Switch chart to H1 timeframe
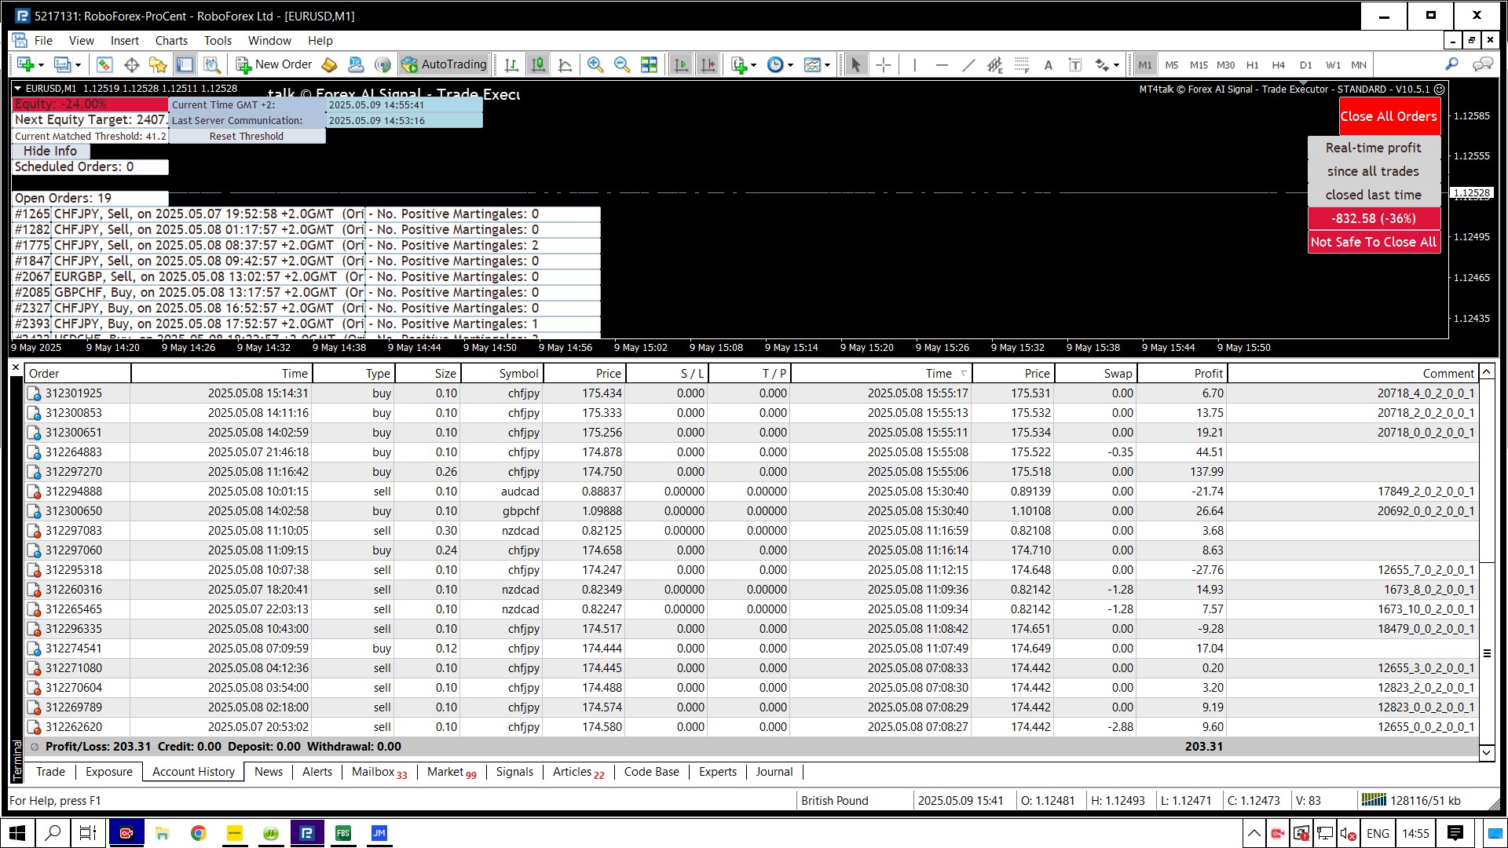The width and height of the screenshot is (1508, 848). click(1252, 65)
